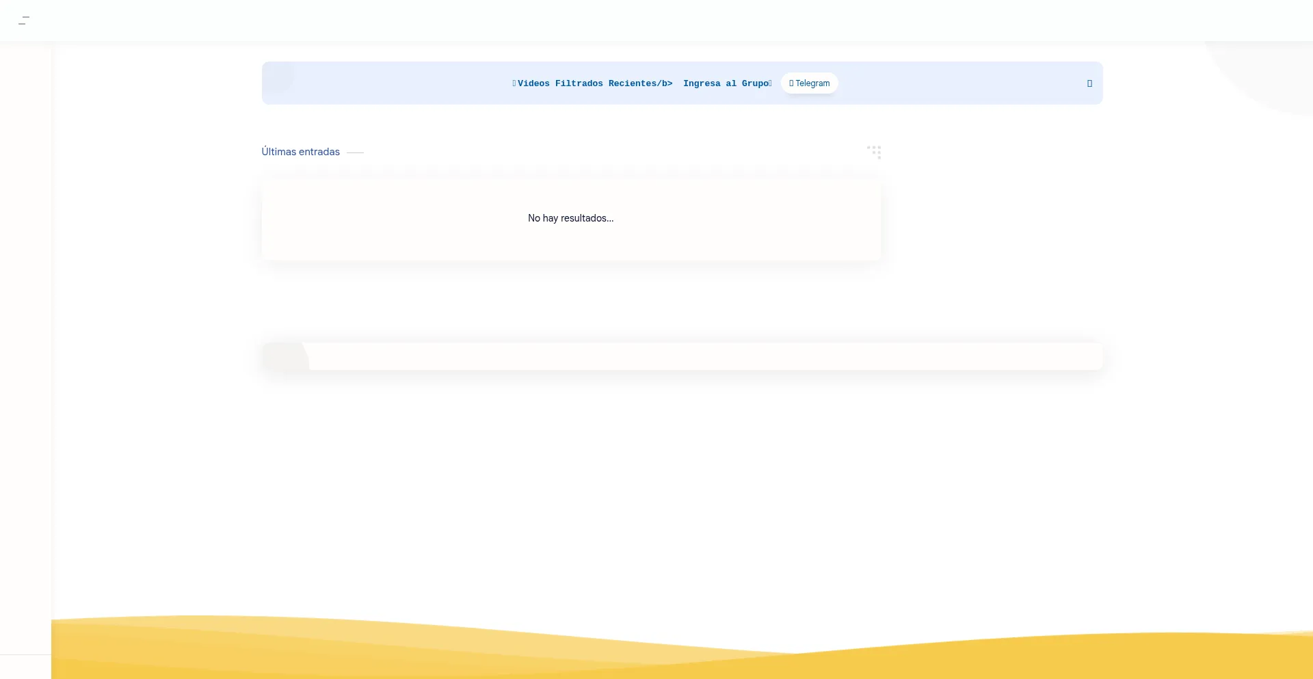Screen dimensions: 1313x679
Task: Click the 'Ingresa al Grupo' text
Action: [x=726, y=83]
